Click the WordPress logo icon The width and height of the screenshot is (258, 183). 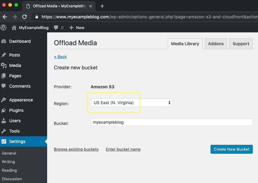tap(3, 27)
